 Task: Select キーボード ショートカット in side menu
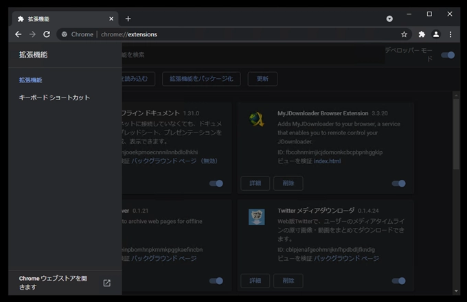[x=54, y=97]
